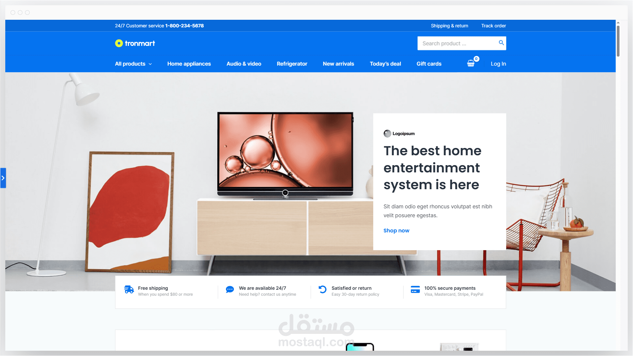The image size is (633, 356).
Task: Click the free shipping truck icon
Action: click(129, 290)
